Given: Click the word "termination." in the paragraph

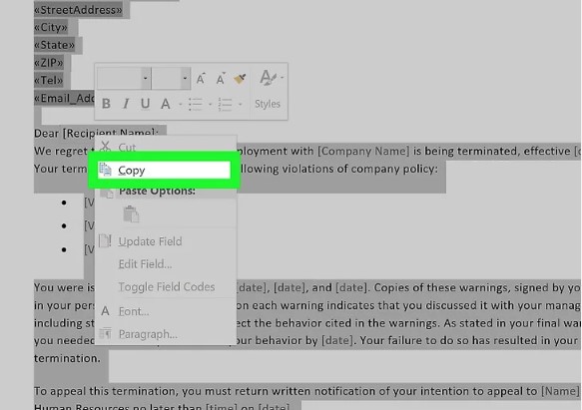Looking at the screenshot, I should (x=67, y=358).
